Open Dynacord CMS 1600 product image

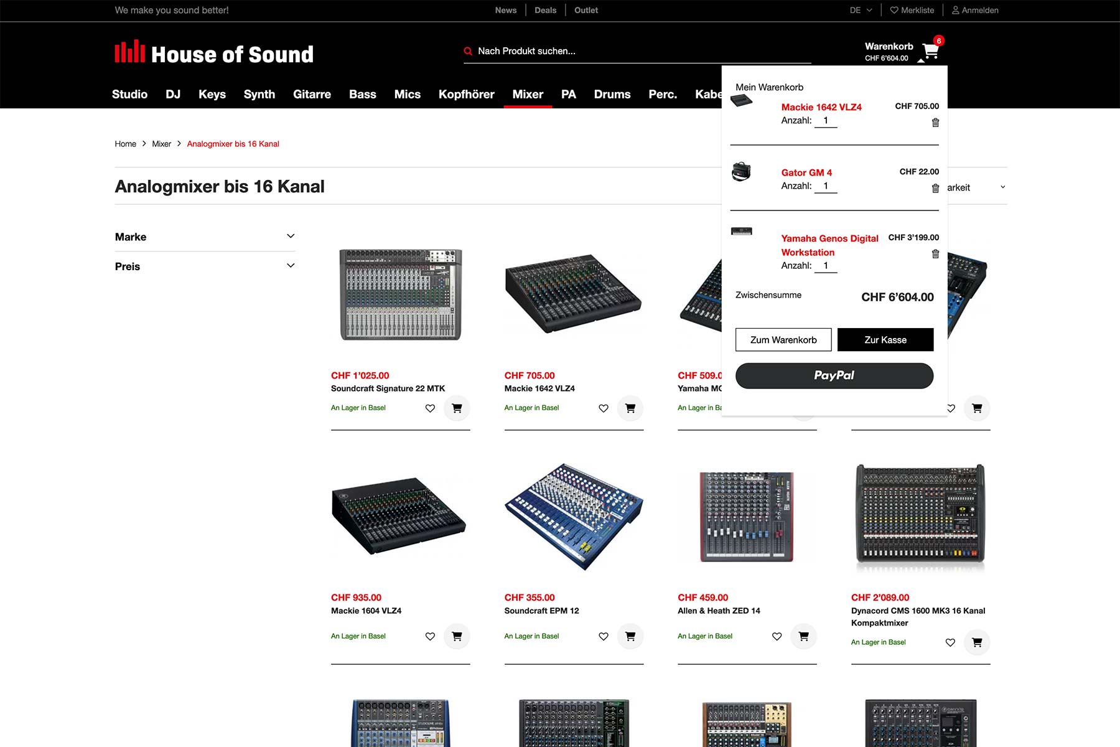point(920,517)
